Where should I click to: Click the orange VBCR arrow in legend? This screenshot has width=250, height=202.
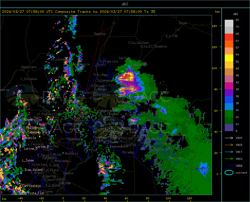tap(229, 145)
